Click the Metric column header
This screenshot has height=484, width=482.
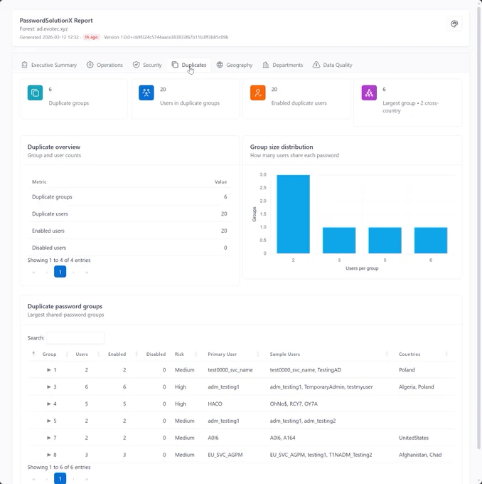pos(39,181)
